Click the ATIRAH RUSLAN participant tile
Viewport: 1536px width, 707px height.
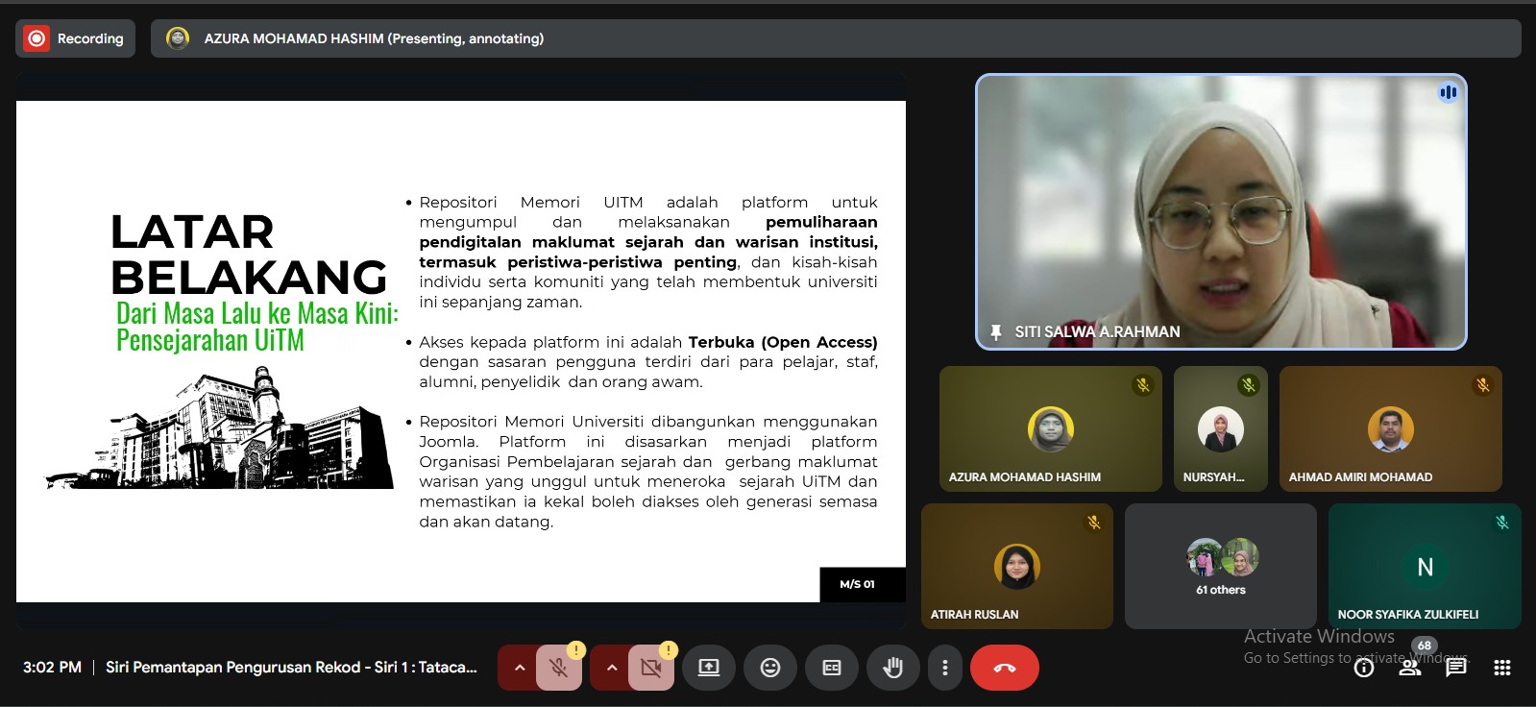pyautogui.click(x=1016, y=566)
